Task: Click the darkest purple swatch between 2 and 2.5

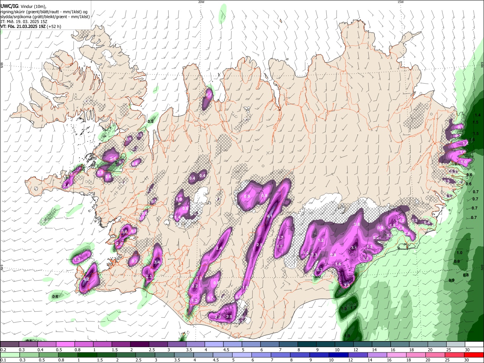Action: click(139, 344)
